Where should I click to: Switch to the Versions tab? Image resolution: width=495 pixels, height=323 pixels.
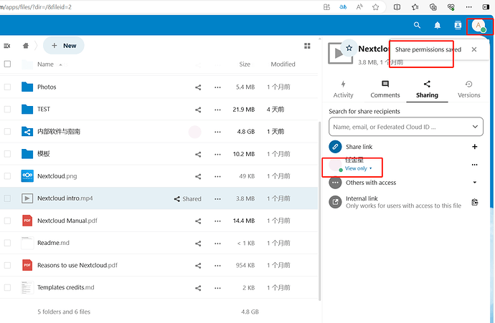468,90
